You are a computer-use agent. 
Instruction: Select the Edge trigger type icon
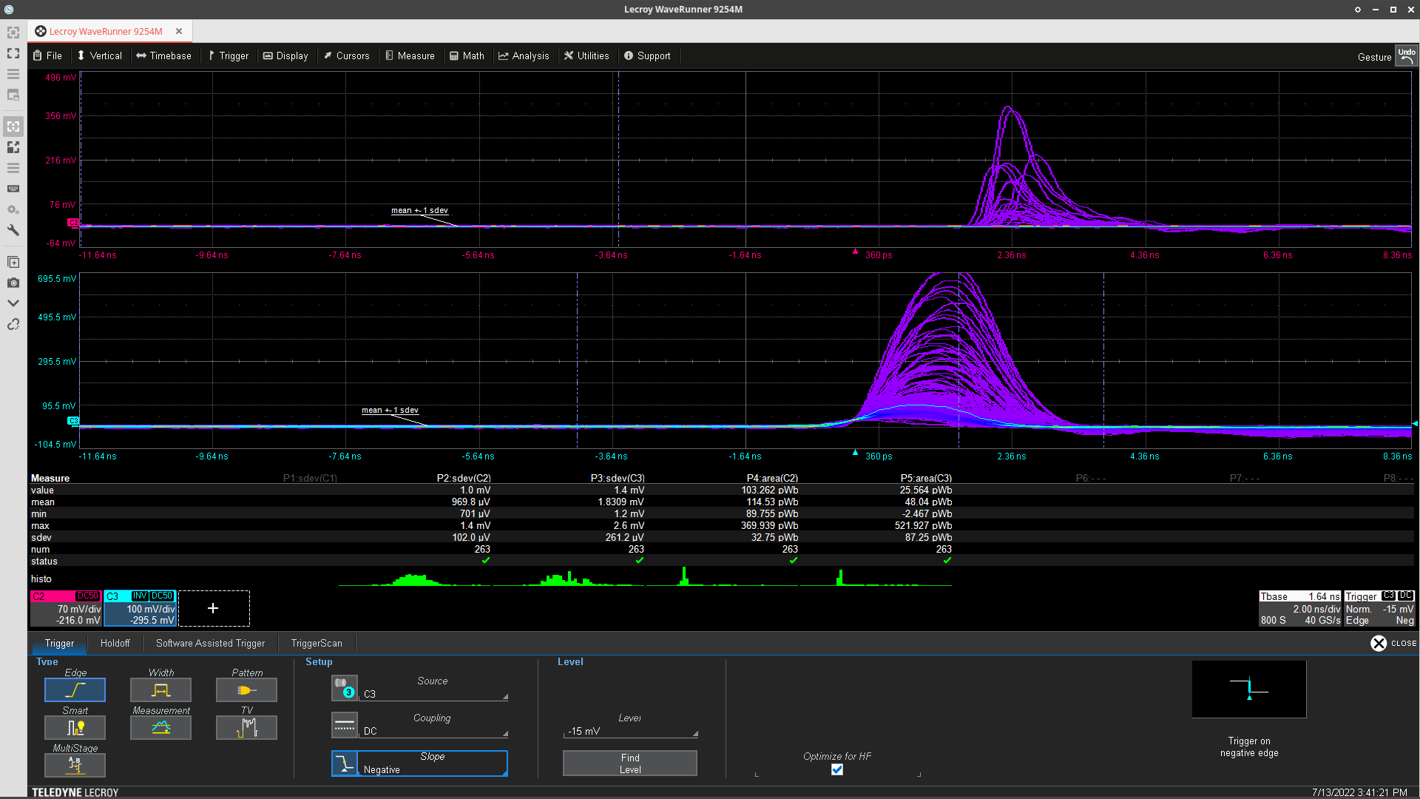[x=75, y=690]
